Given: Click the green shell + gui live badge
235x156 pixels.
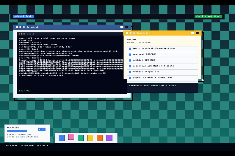Looking at the screenshot, I should (208, 16).
